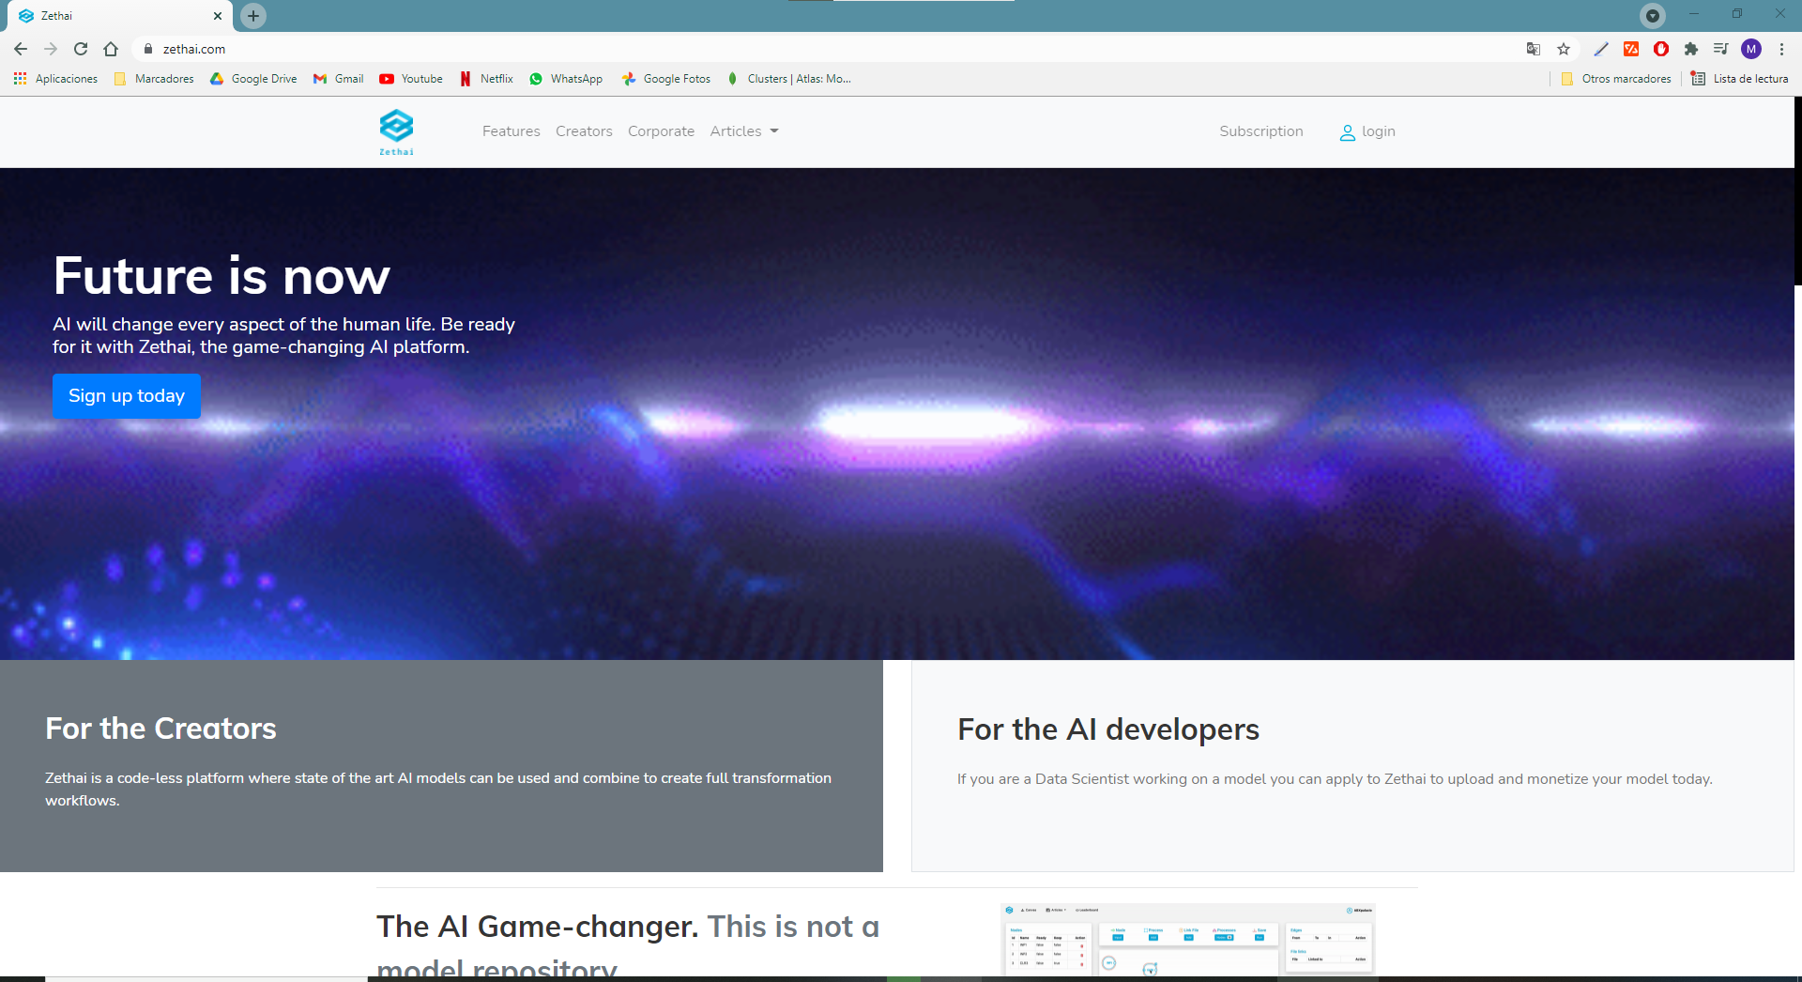This screenshot has width=1802, height=982.
Task: Open the Subscription nav link
Action: pos(1261,131)
